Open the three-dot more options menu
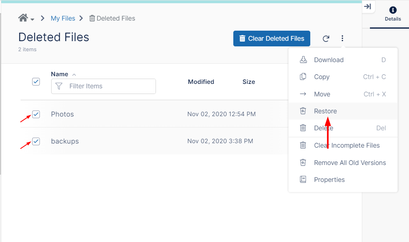This screenshot has width=409, height=242. pos(342,39)
